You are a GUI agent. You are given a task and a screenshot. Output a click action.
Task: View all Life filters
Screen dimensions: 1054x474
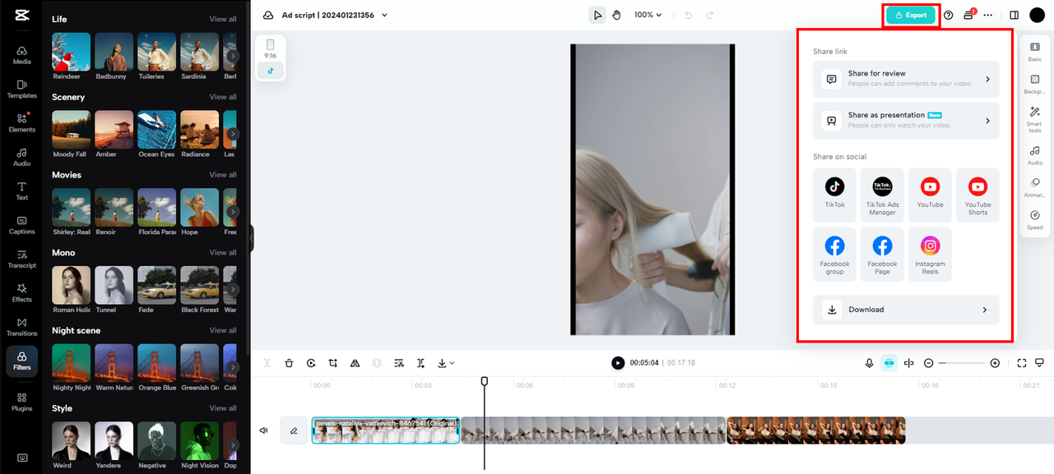(x=223, y=19)
